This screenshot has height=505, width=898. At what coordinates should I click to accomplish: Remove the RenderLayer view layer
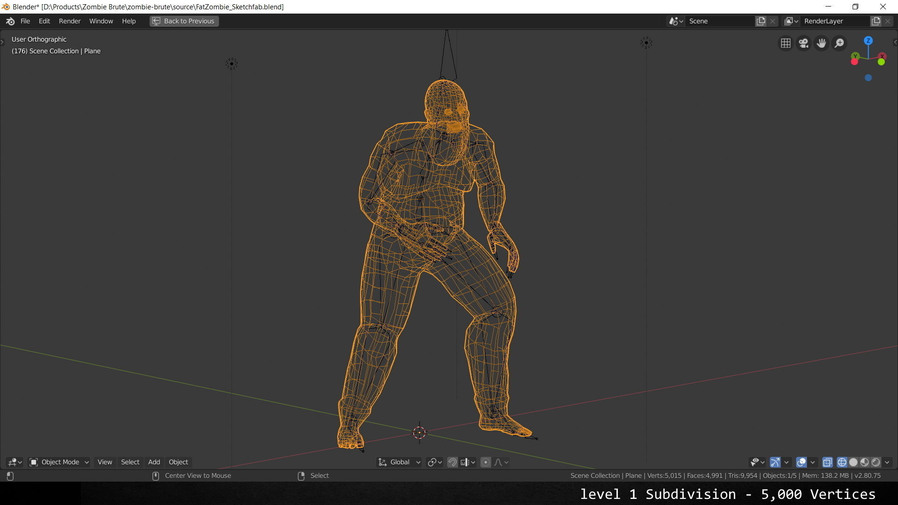tap(888, 21)
